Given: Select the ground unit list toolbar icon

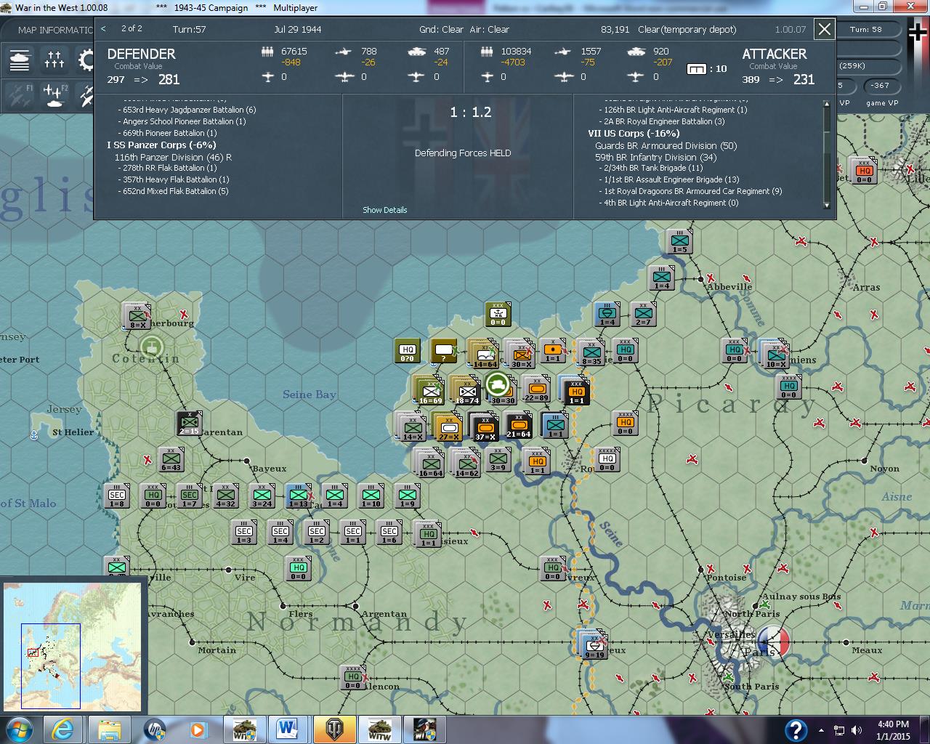Looking at the screenshot, I should point(20,60).
